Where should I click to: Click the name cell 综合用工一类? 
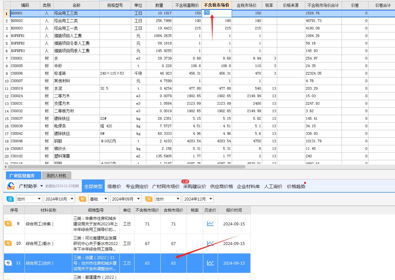pyautogui.click(x=76, y=28)
